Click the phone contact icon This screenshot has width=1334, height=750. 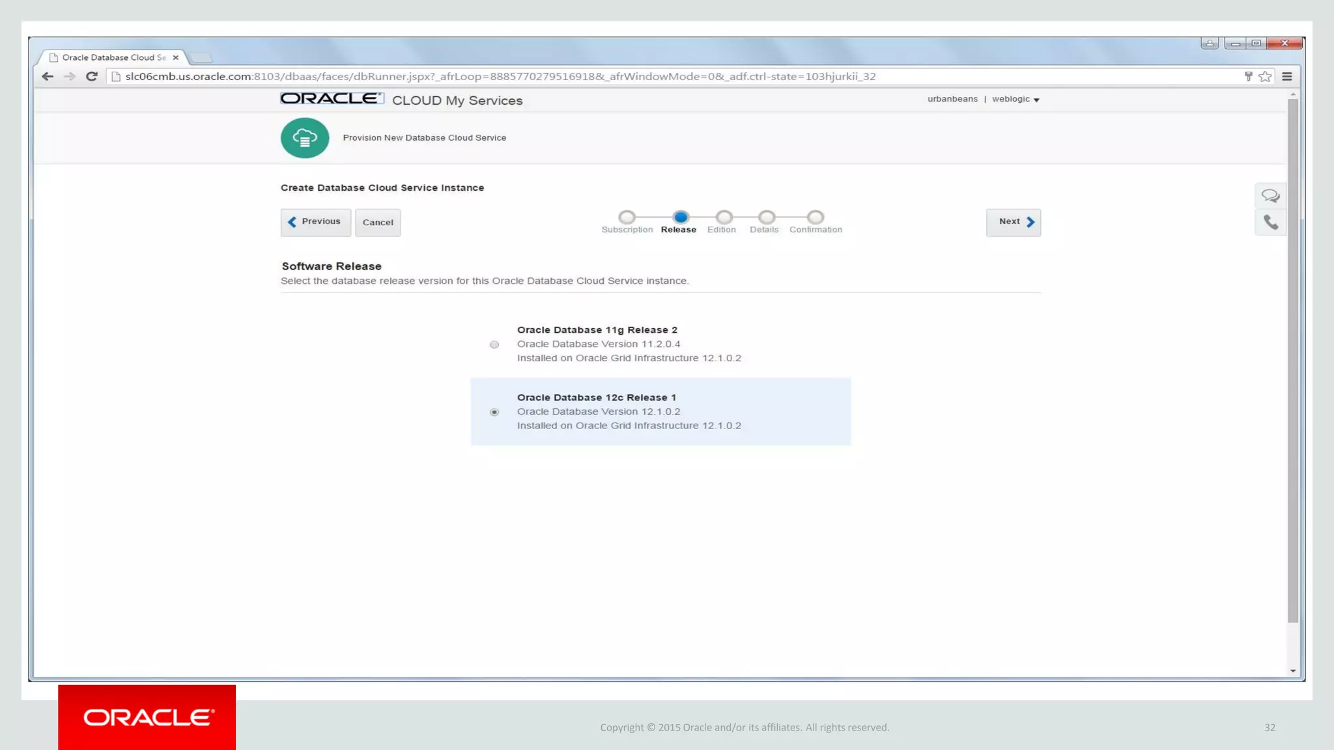(x=1270, y=223)
